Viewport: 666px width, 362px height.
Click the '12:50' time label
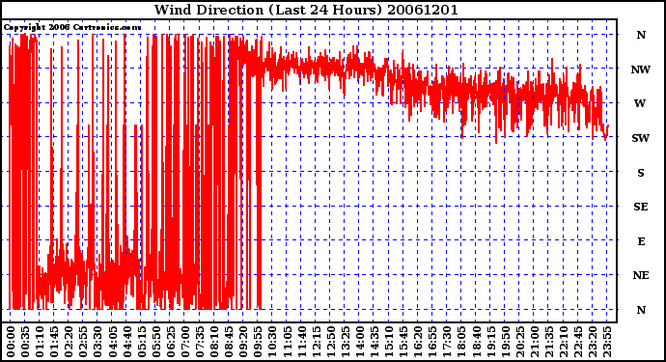[331, 342]
